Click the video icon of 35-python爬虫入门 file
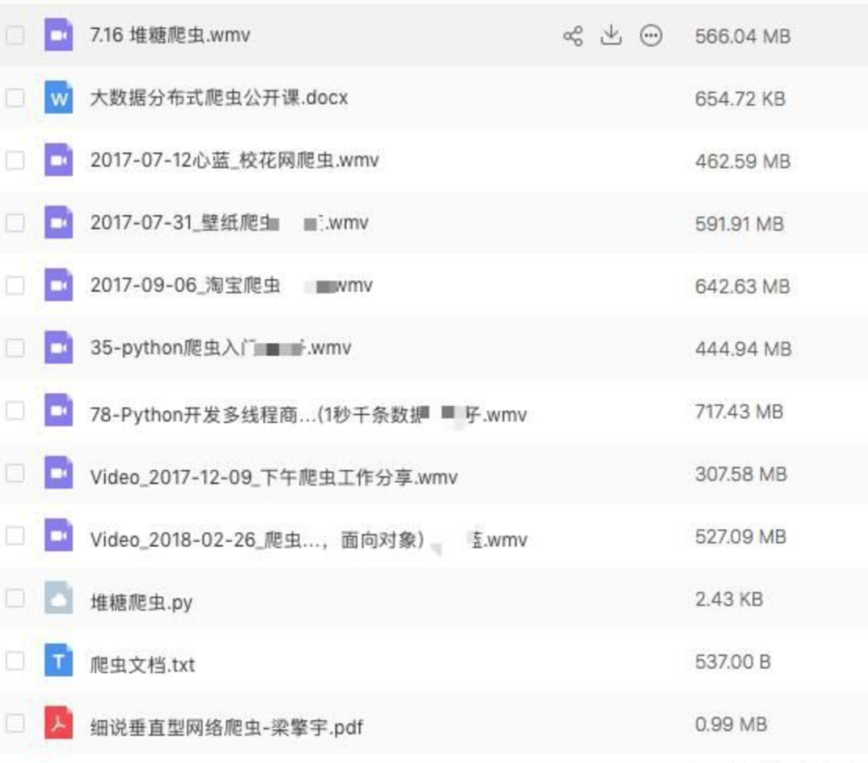This screenshot has height=763, width=868. [x=59, y=347]
